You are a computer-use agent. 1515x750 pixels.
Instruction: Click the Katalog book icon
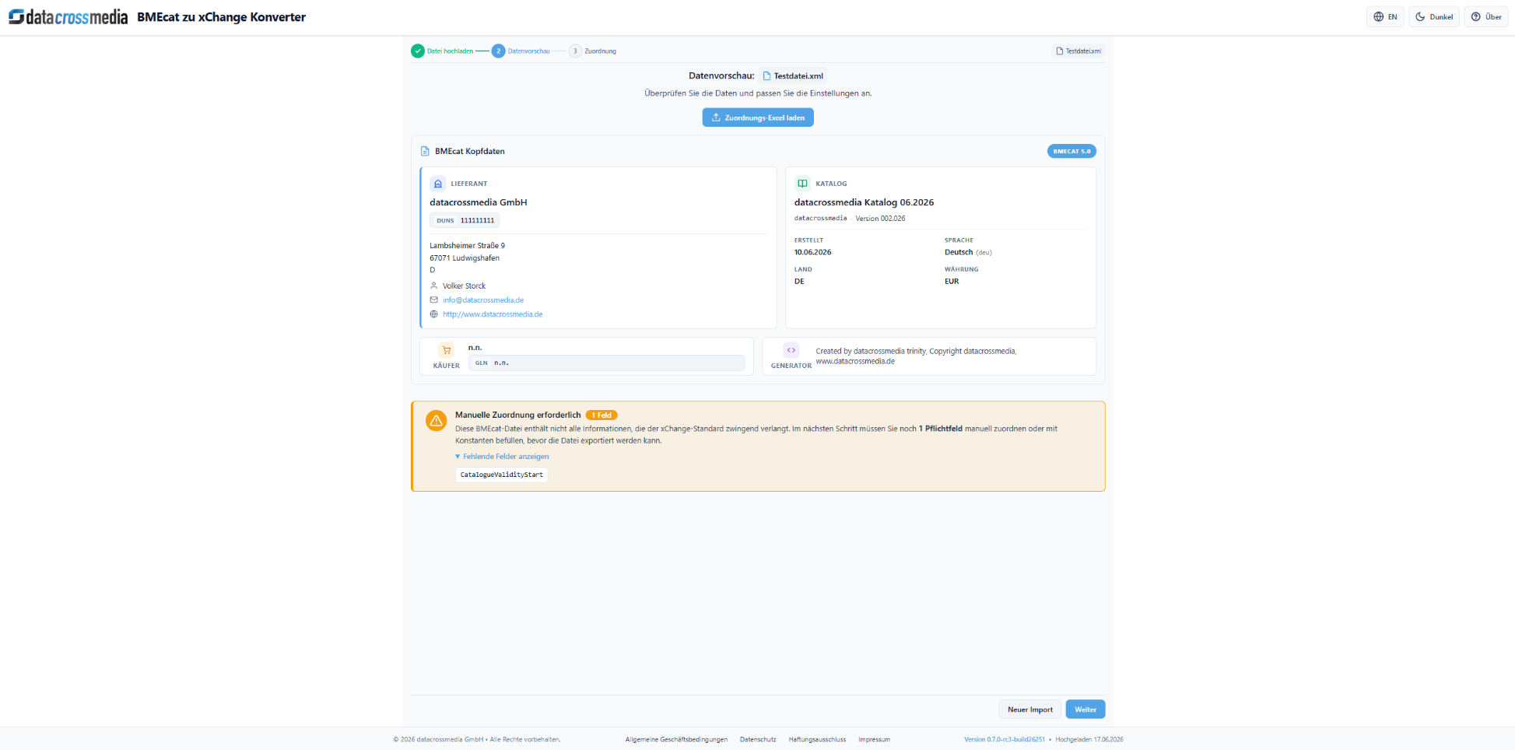click(802, 184)
